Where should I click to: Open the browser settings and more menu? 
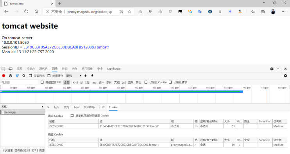coord(283,11)
